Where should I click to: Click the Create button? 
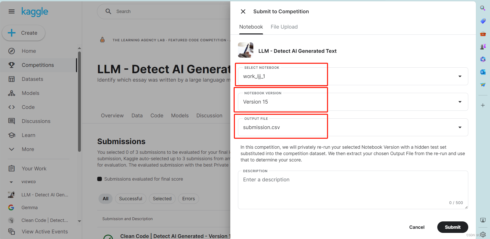(x=24, y=33)
